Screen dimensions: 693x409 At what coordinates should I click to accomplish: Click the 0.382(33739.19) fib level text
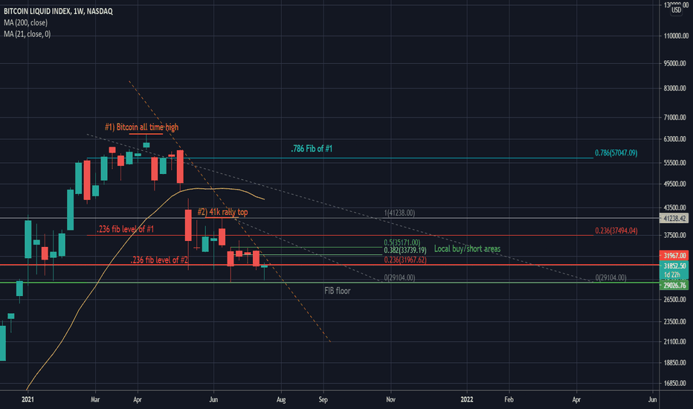point(404,251)
